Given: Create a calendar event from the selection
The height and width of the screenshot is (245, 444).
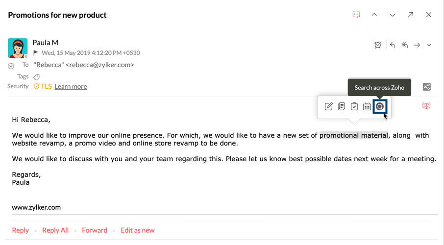Looking at the screenshot, I should coord(367,106).
